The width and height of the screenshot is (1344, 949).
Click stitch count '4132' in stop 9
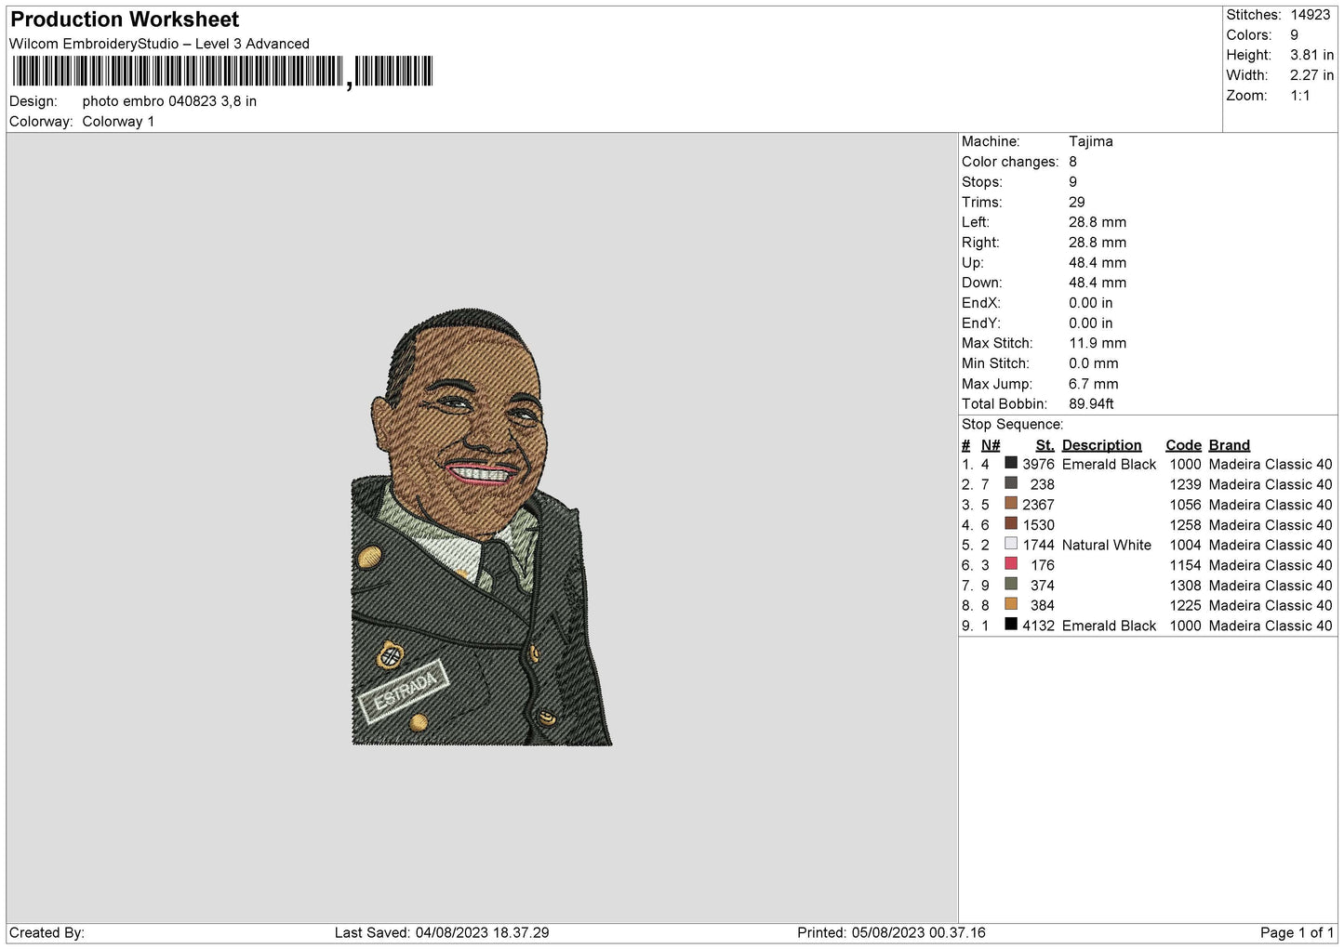pos(1038,626)
